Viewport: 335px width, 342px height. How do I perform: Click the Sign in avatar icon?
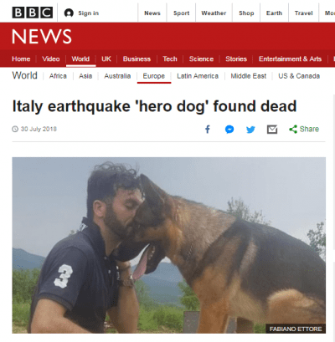click(69, 13)
